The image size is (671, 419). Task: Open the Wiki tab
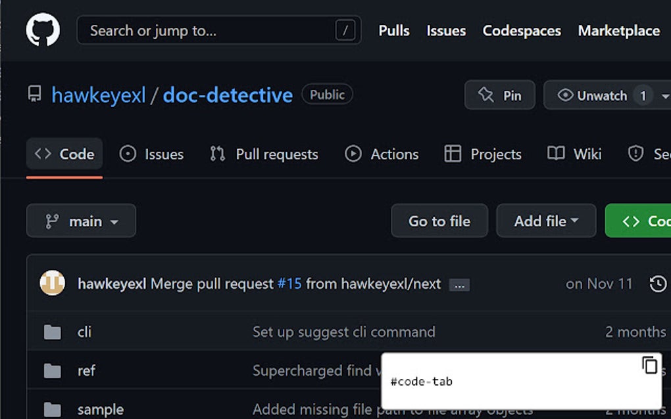[574, 154]
